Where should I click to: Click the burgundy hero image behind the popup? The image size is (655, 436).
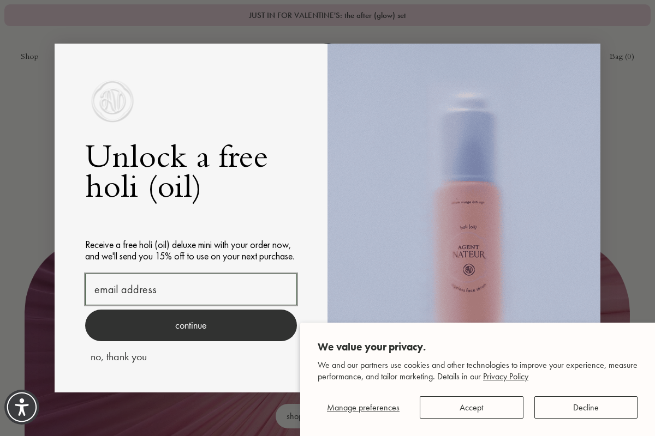pos(38,327)
